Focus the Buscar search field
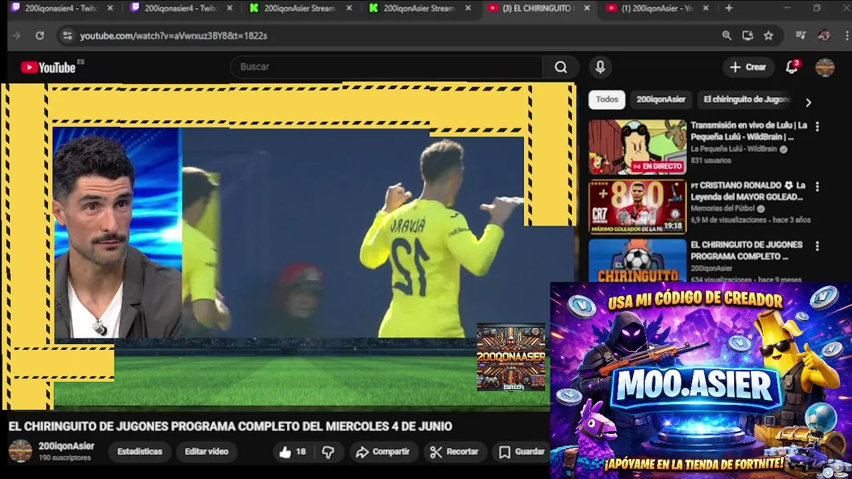 pyautogui.click(x=387, y=67)
